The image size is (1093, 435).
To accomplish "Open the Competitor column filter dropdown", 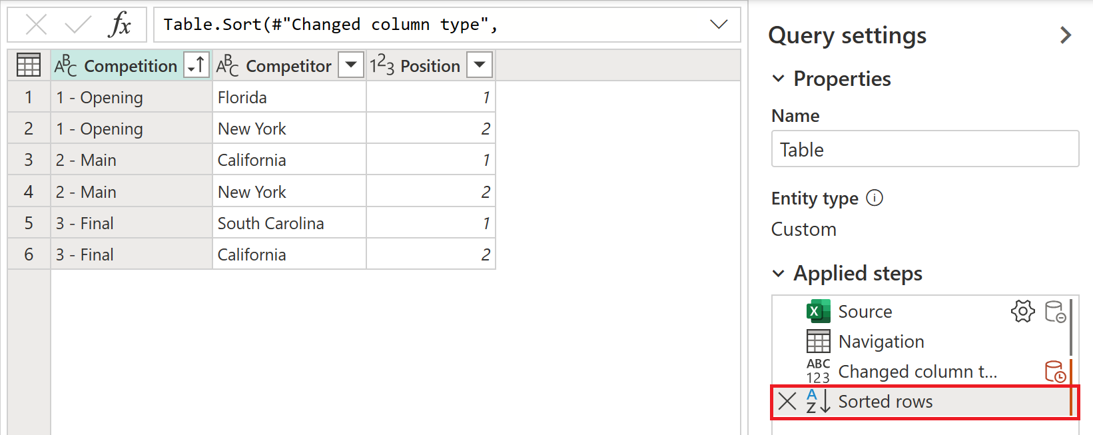I will (x=351, y=65).
